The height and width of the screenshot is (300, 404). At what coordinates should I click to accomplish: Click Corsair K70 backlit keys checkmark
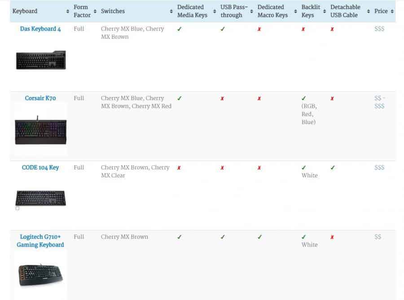304,98
